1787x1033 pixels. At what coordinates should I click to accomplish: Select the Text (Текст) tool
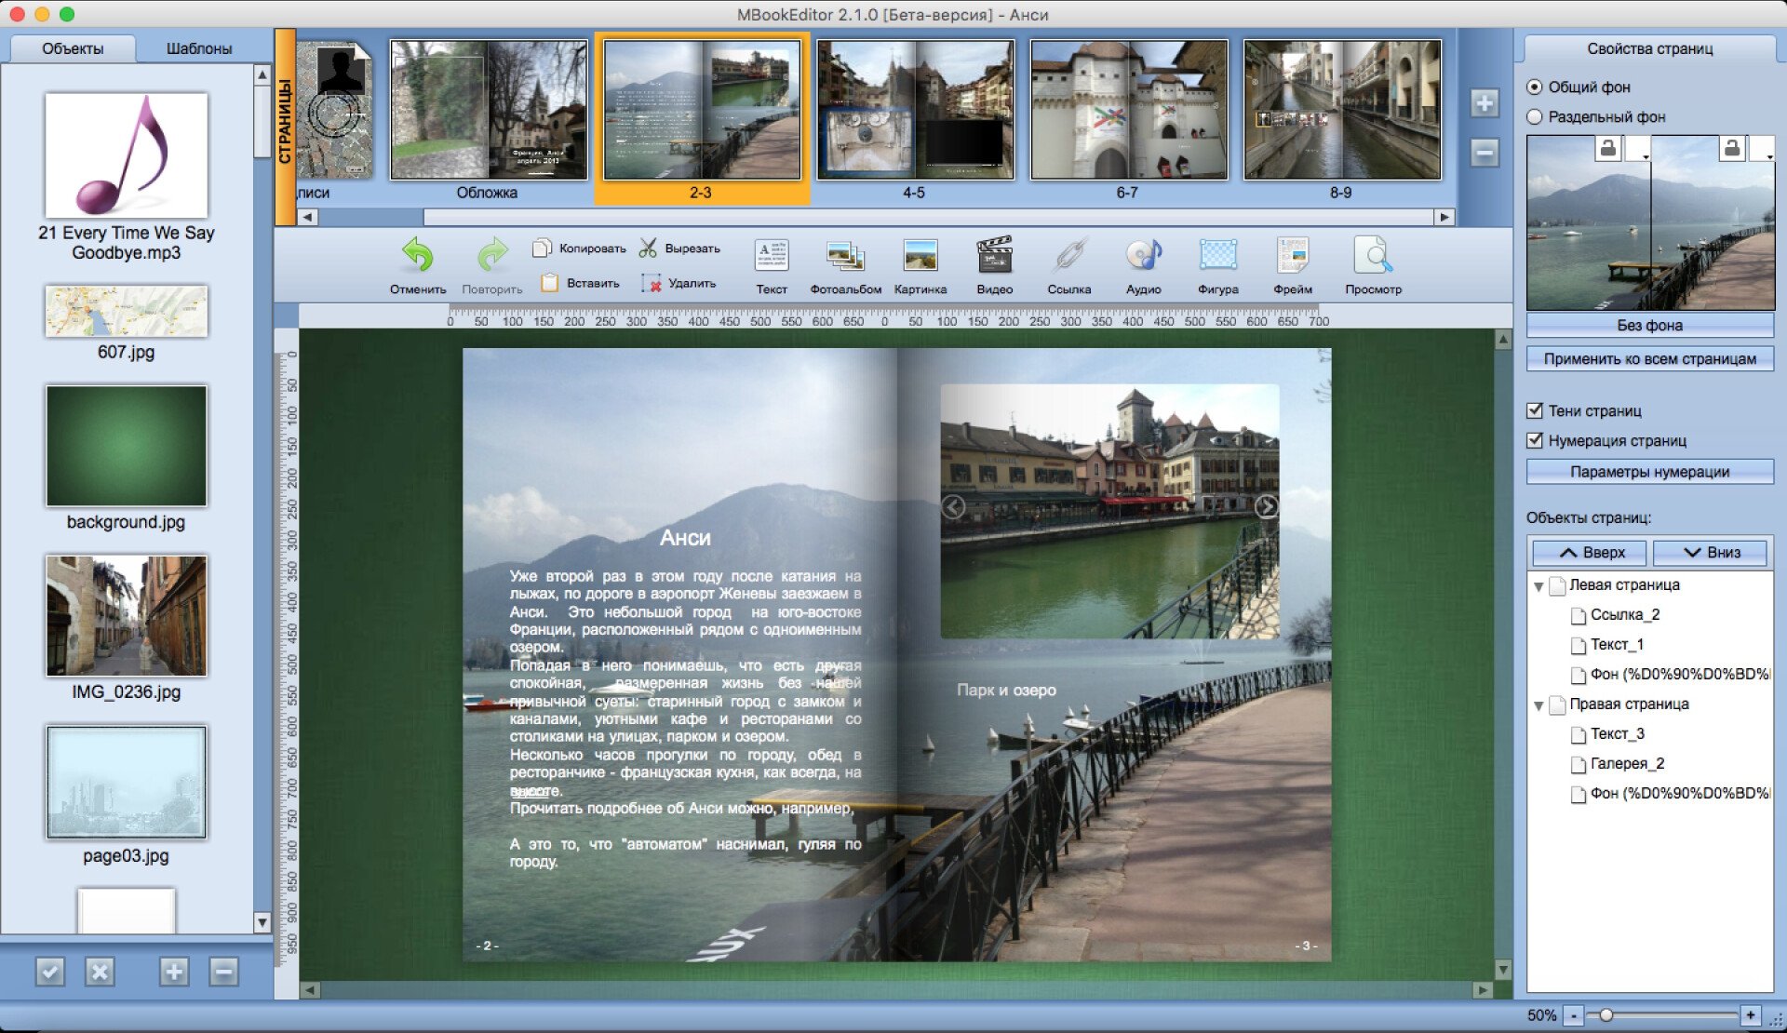click(771, 256)
